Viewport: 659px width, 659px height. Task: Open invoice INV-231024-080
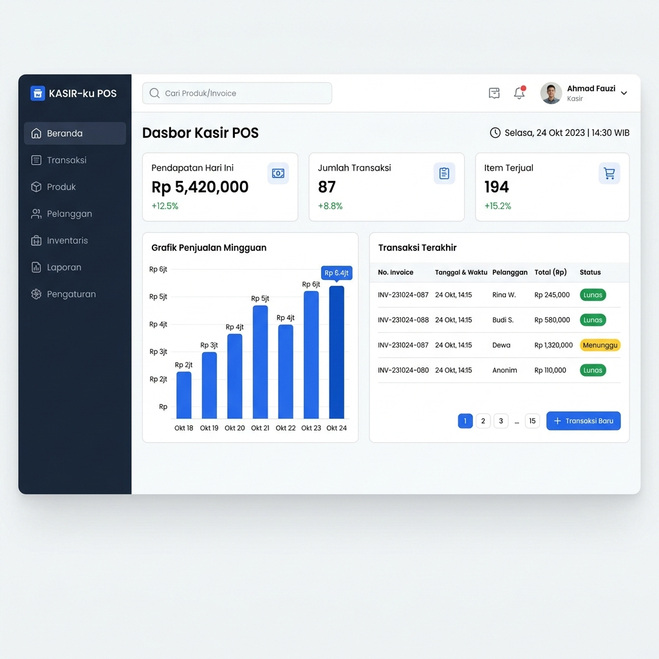[x=403, y=370]
